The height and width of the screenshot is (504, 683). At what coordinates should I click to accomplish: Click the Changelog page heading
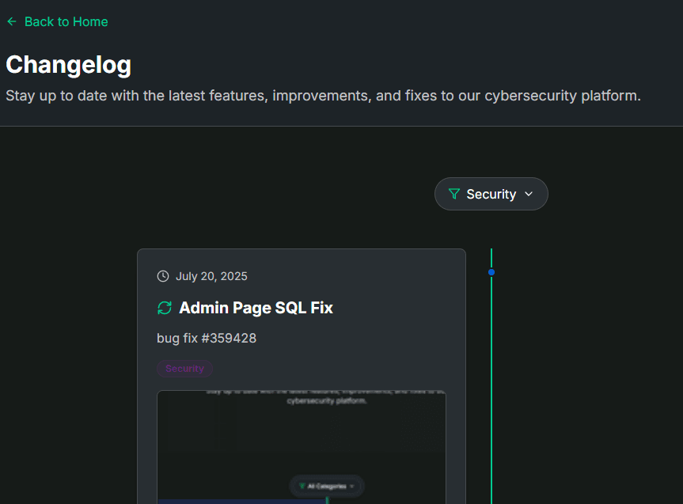[68, 64]
